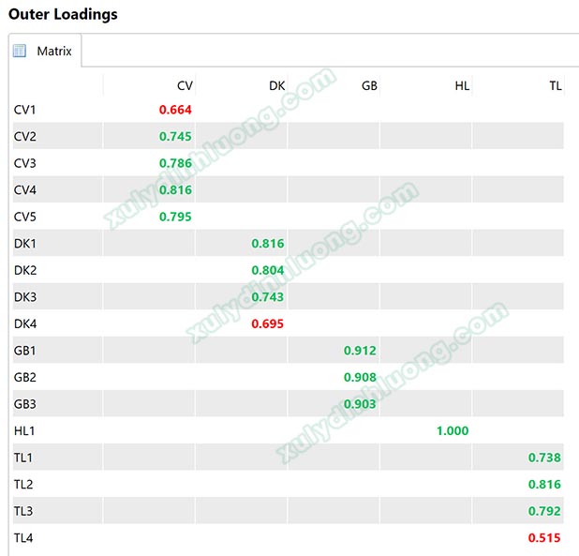
Task: Select the CV1 row label
Action: (24, 110)
